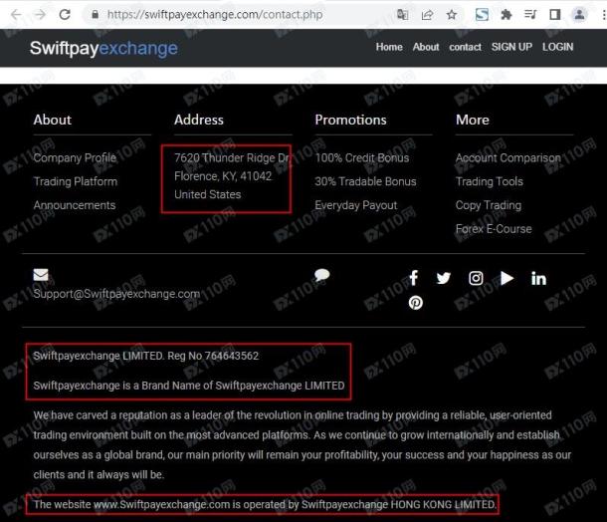Click the blue S extension icon
Screen dimensions: 607x522
482,15
